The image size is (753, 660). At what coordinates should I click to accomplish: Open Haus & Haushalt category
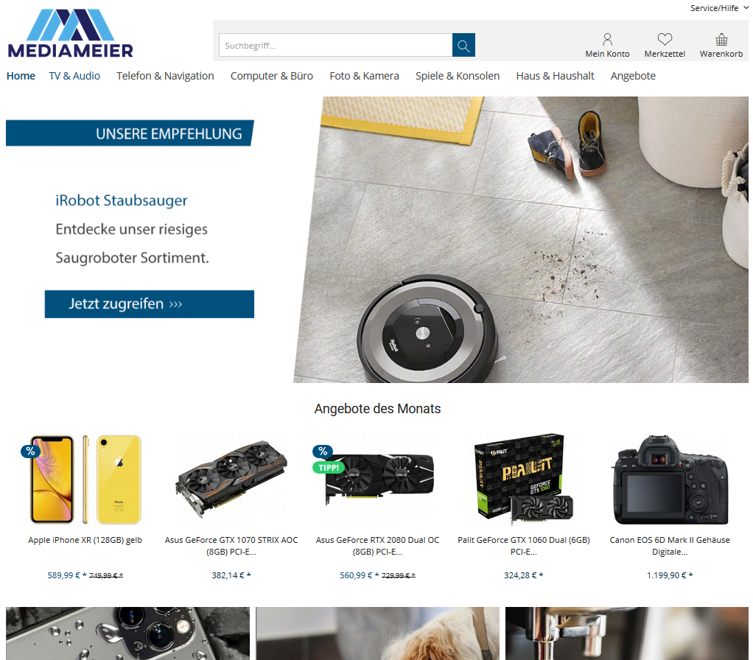(x=555, y=76)
